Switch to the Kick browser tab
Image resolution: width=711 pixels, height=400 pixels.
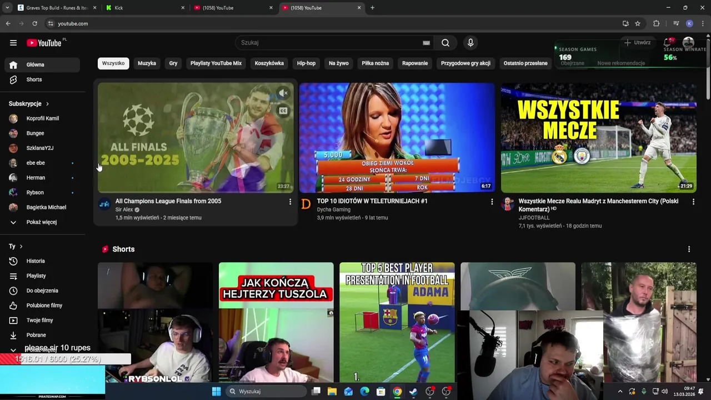(144, 8)
